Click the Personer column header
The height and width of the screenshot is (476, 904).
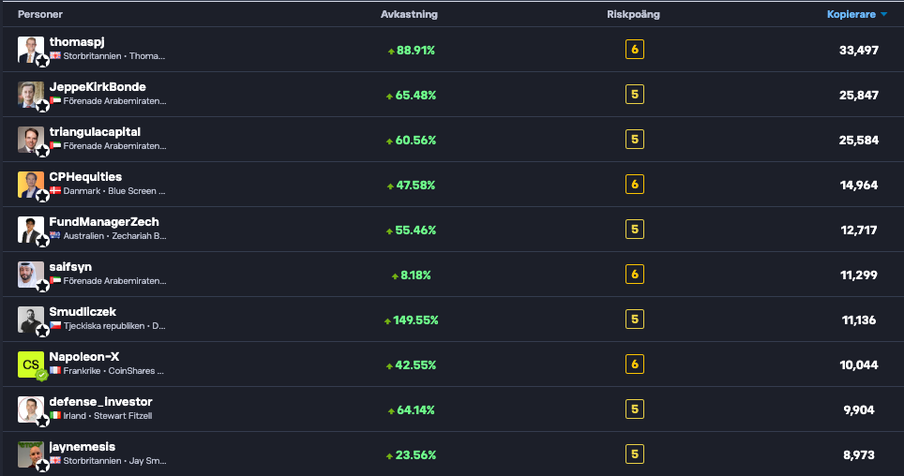[40, 14]
